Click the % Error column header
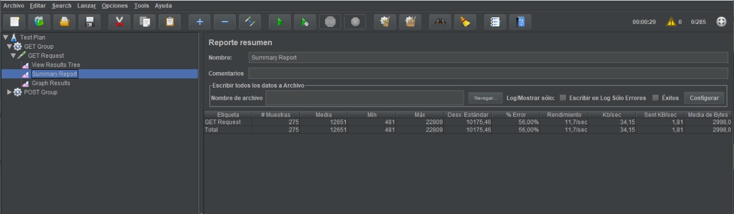Screen dimensions: 734x214 point(516,115)
